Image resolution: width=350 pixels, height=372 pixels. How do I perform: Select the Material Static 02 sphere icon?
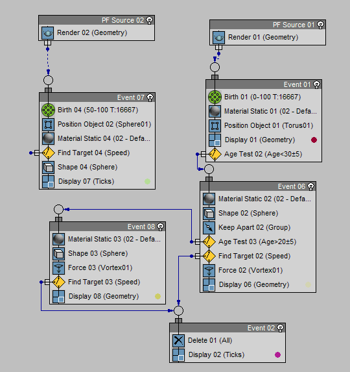(x=209, y=199)
